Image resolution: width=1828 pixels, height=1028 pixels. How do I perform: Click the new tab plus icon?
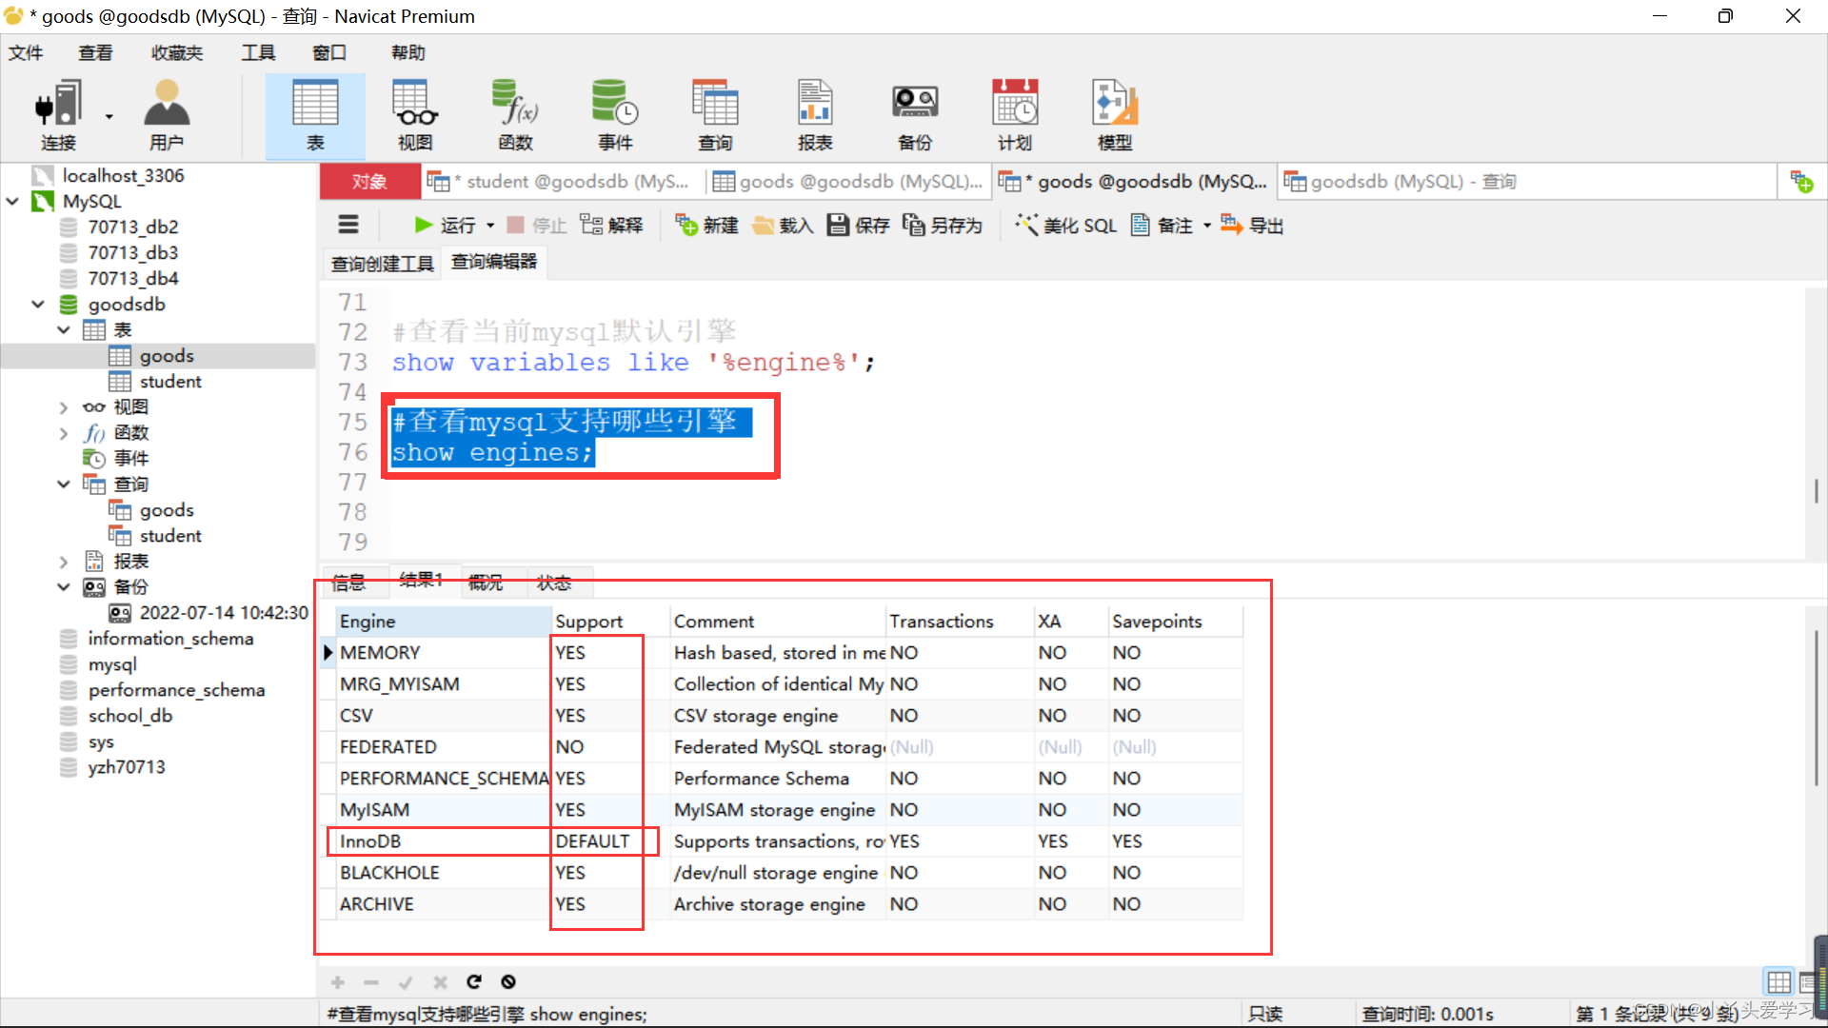pyautogui.click(x=1801, y=182)
